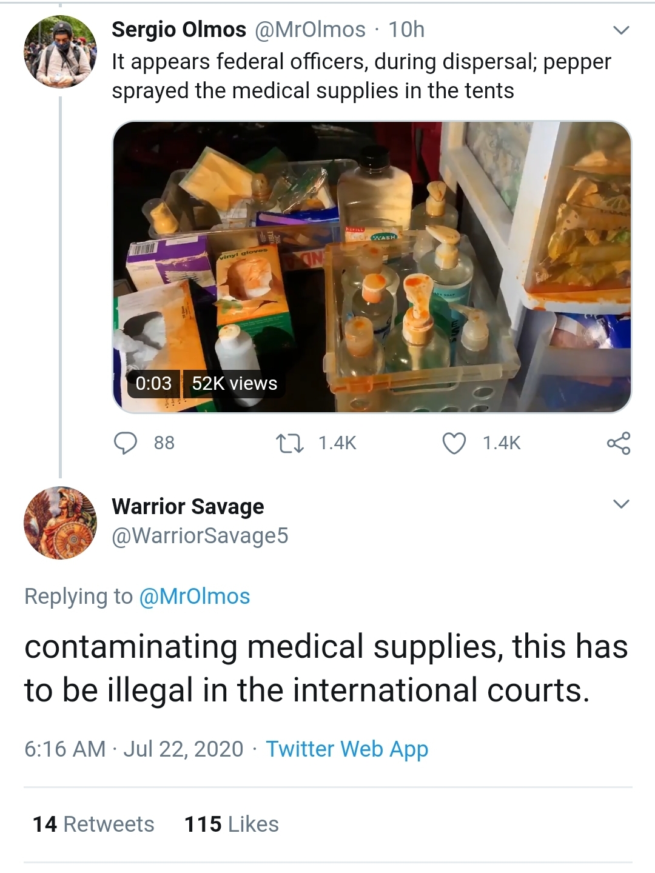655x873 pixels.
Task: Like the tweet with the heart icon
Action: (454, 443)
